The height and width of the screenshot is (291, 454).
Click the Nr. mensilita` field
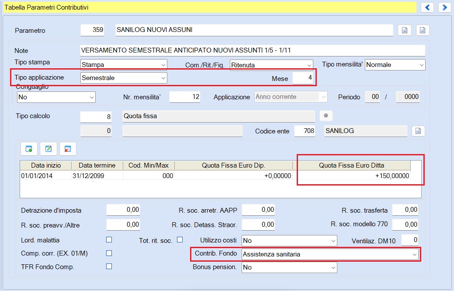tap(185, 97)
